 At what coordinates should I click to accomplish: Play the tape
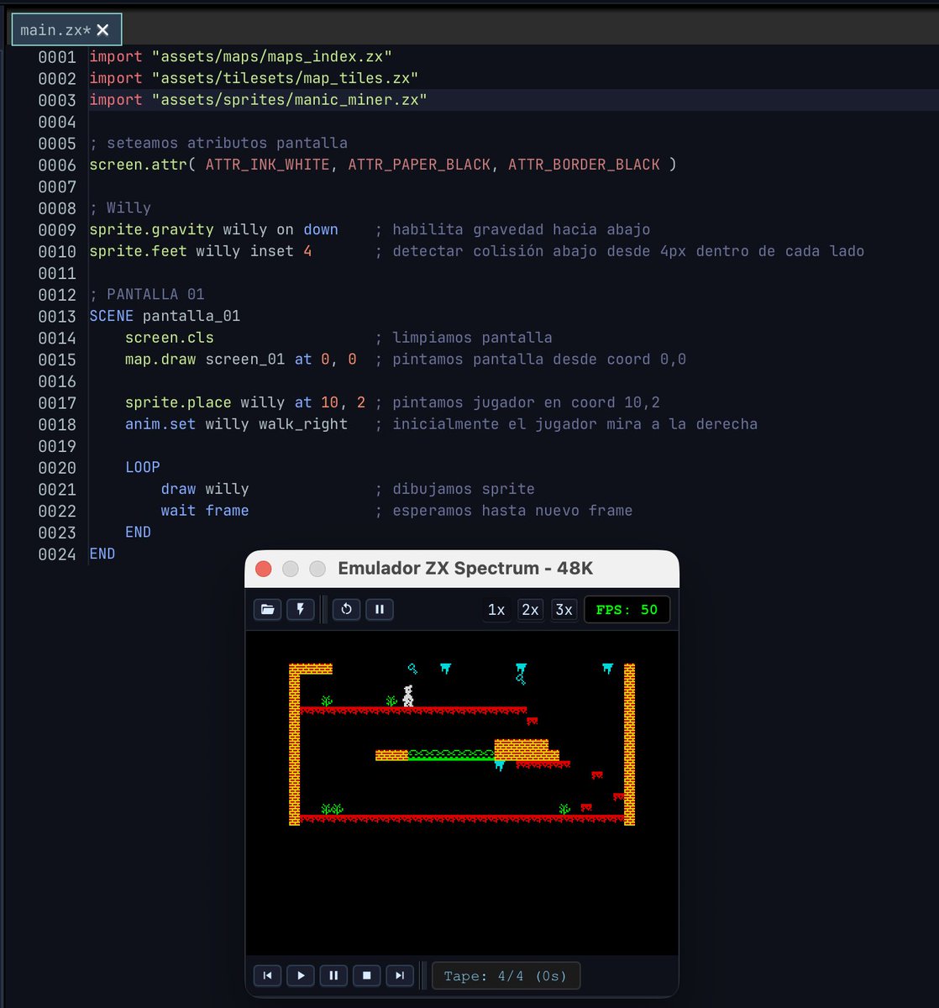301,975
